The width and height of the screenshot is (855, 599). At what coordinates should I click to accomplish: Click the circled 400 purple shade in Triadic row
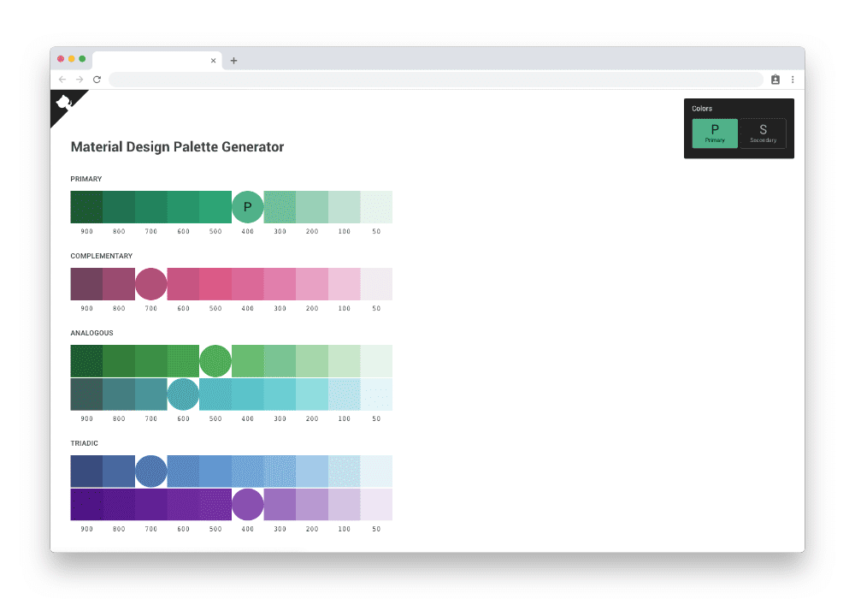point(247,504)
